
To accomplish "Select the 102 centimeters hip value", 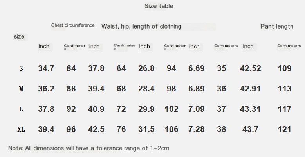I will click(171, 109).
